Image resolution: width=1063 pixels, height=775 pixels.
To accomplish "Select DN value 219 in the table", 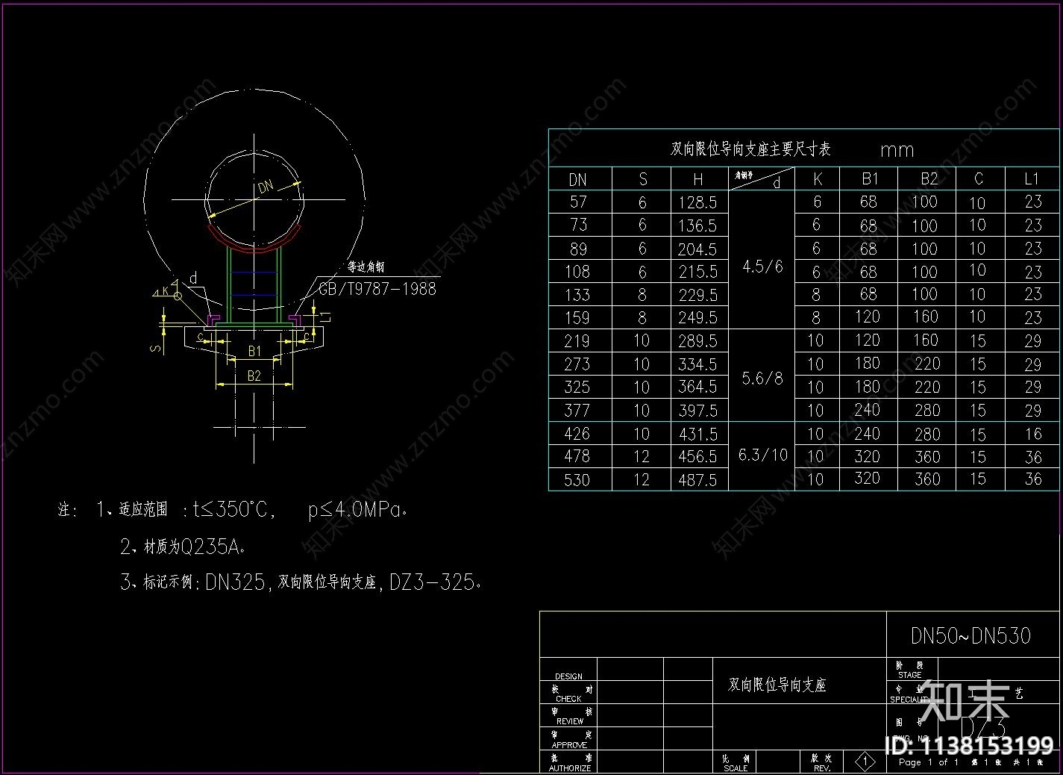I will point(577,341).
